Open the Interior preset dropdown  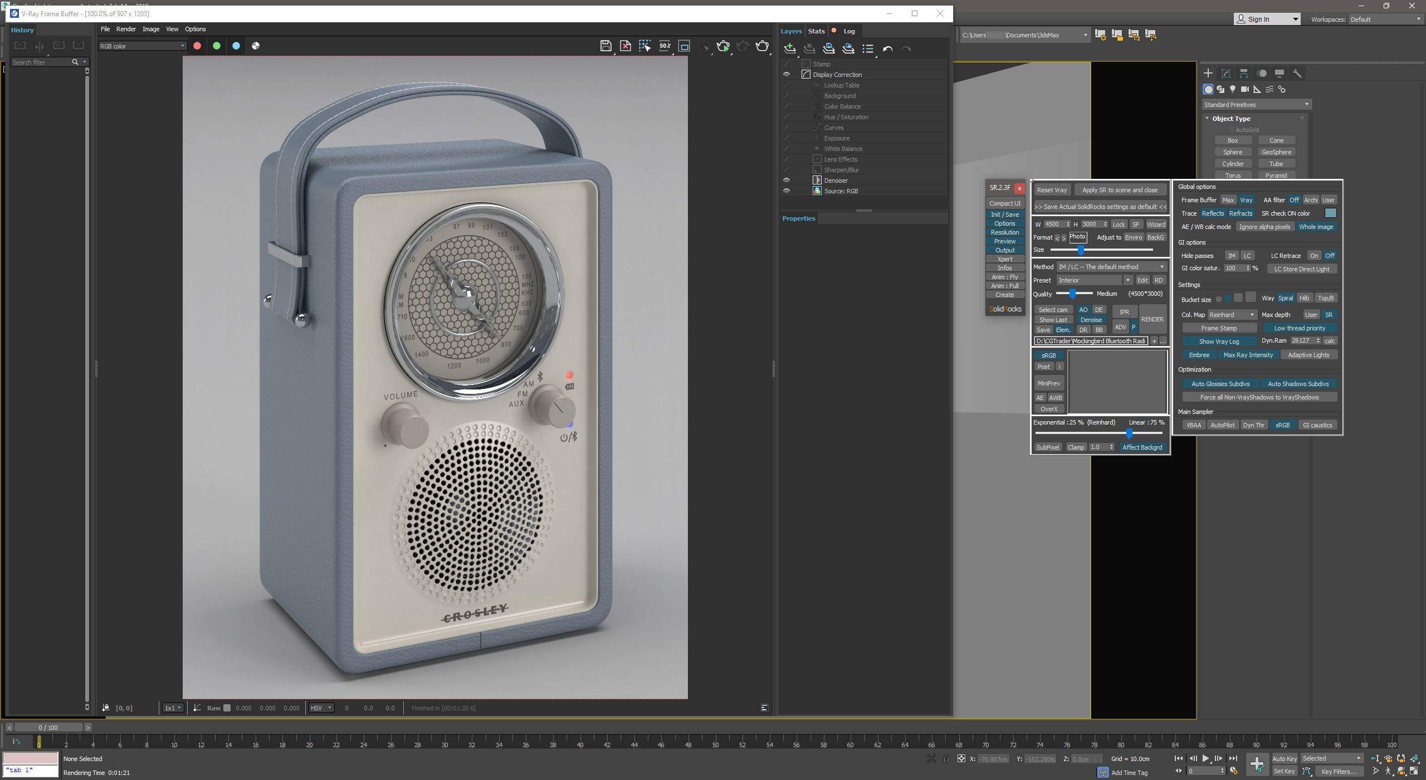point(1094,280)
